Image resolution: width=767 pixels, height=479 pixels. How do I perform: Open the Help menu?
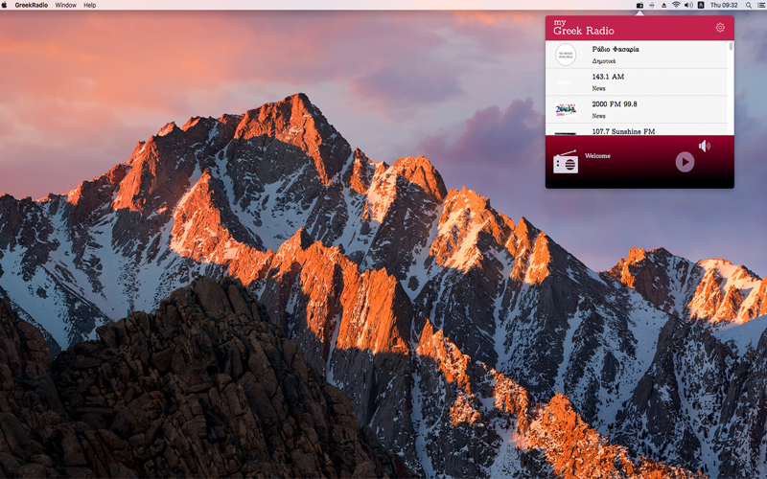(x=89, y=5)
